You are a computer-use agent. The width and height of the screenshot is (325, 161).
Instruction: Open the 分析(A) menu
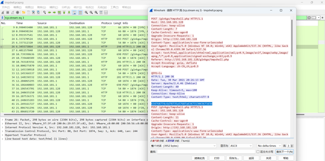click(x=66, y=7)
